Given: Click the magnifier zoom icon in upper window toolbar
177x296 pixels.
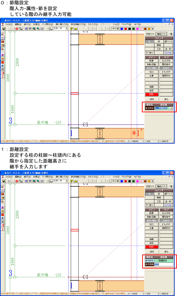Looking at the screenshot, I should pos(38,29).
